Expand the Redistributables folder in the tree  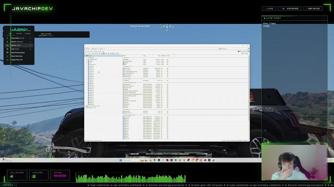pos(87,59)
